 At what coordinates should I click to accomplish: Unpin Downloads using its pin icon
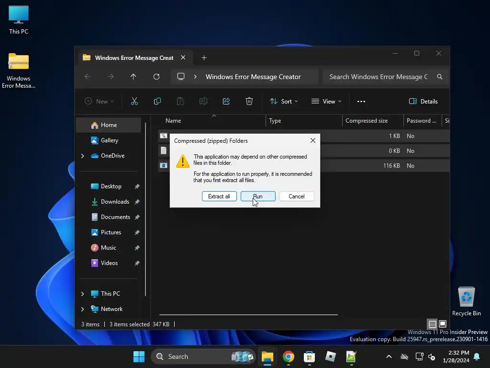[x=137, y=202]
